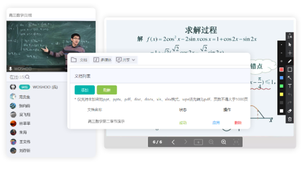Select the rectangle shape tool

tap(290, 69)
